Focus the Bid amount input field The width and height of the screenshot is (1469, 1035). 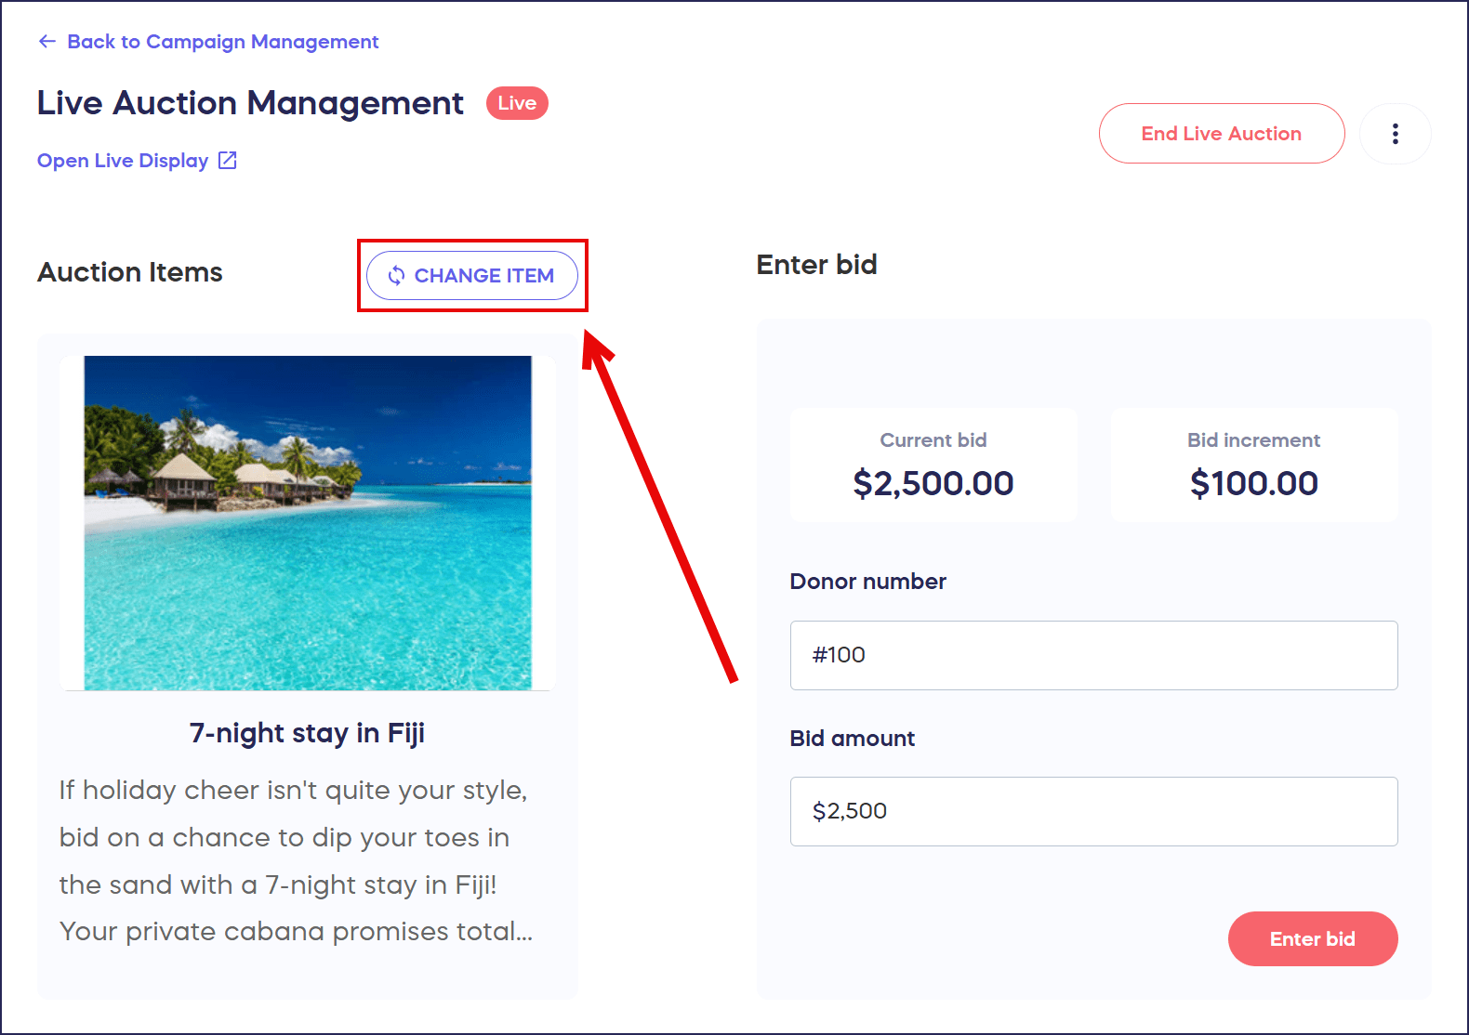pyautogui.click(x=1093, y=811)
